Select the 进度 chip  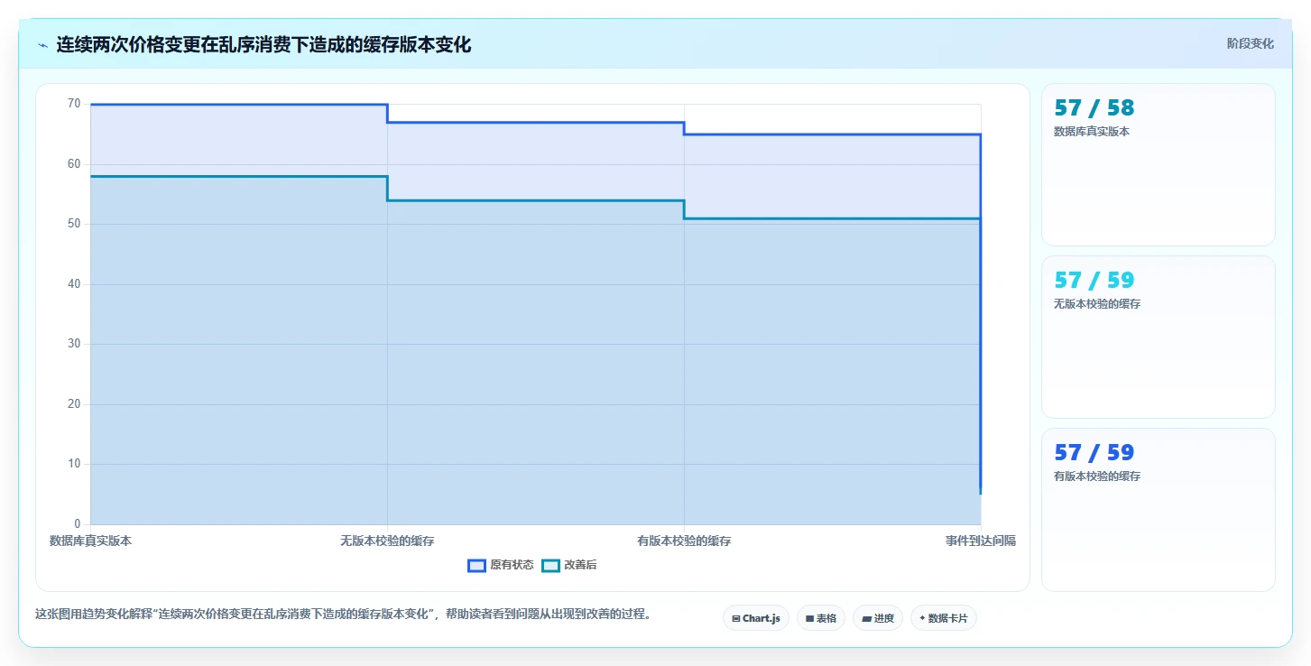pyautogui.click(x=877, y=618)
